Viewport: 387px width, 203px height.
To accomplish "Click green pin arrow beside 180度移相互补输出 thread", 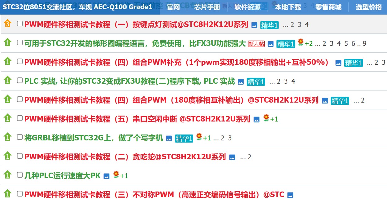I will coord(7,99).
